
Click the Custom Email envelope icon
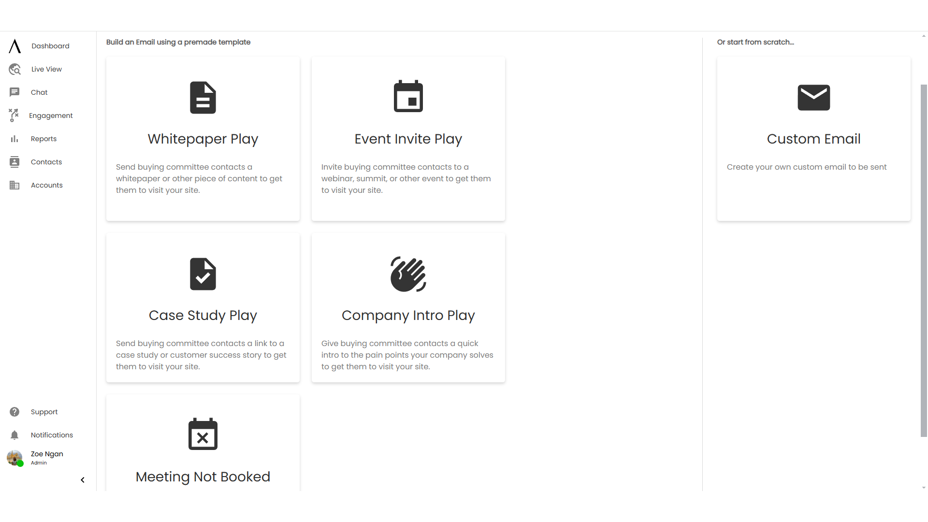813,96
